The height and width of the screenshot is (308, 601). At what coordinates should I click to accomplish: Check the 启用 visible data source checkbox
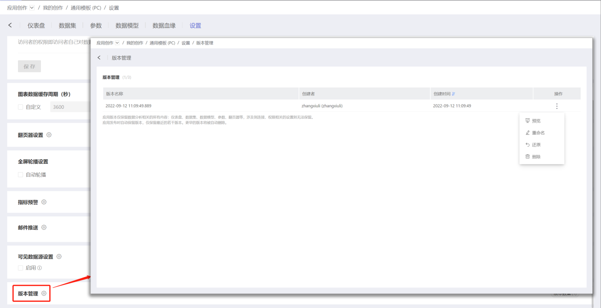click(20, 268)
